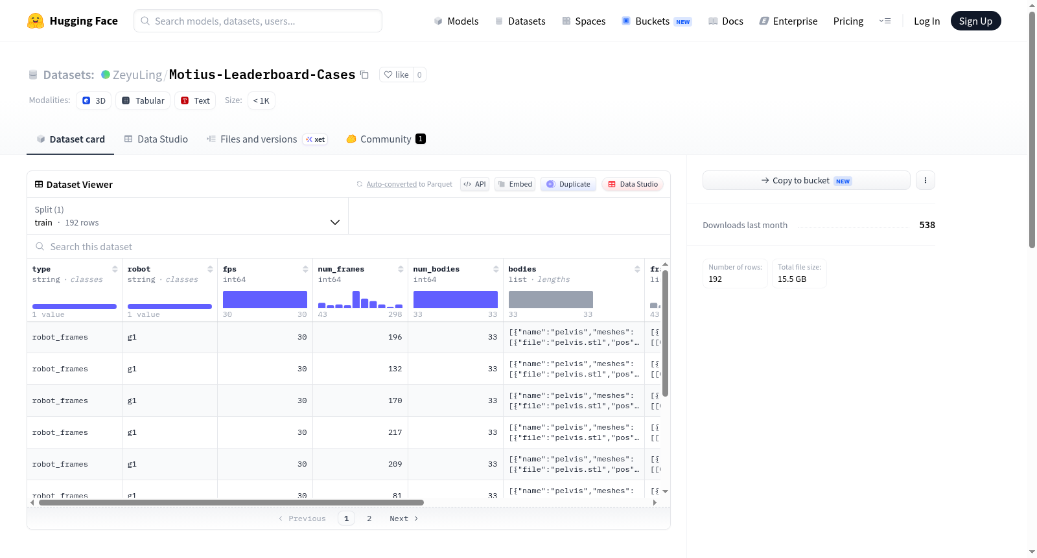Screen dimensions: 1037x558
Task: Click the num_frames histogram chart
Action: (x=360, y=299)
